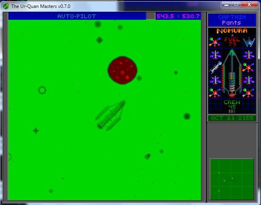Select the red escort opposite the white rocket
This screenshot has height=205, width=261.
coord(248,67)
